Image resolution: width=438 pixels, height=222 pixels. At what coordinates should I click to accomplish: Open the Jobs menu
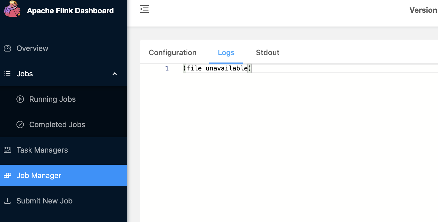[x=63, y=74]
